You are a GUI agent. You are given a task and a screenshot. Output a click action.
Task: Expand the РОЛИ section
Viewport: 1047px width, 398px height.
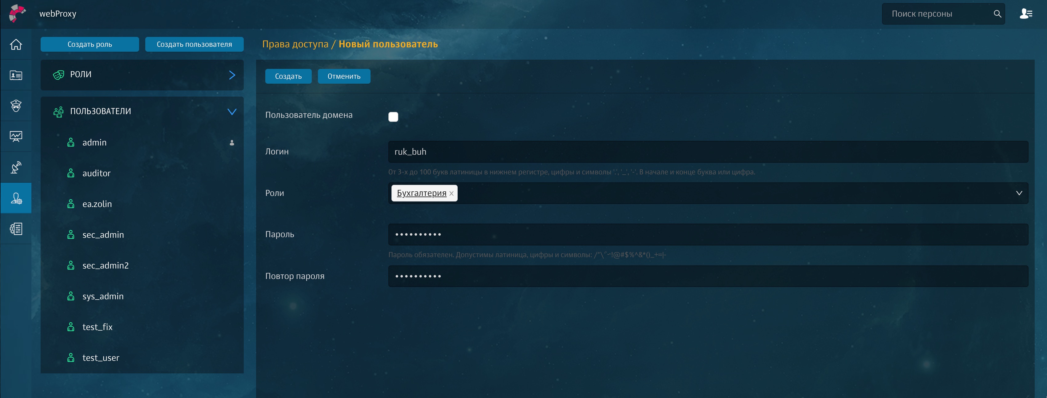tap(232, 75)
